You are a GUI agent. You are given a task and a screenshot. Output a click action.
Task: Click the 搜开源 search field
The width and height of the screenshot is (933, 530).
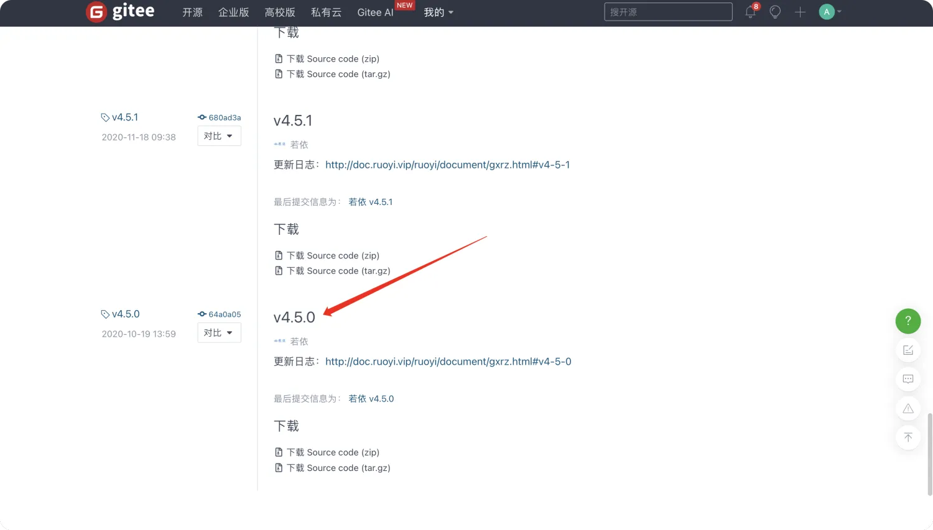668,12
